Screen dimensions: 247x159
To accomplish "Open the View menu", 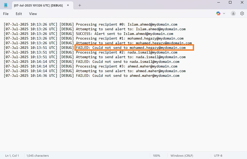I will point(33,14).
